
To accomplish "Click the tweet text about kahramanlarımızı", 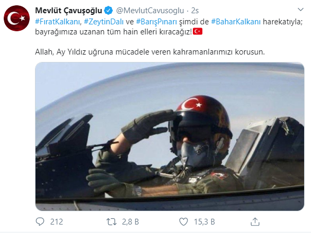I will click(x=150, y=52).
